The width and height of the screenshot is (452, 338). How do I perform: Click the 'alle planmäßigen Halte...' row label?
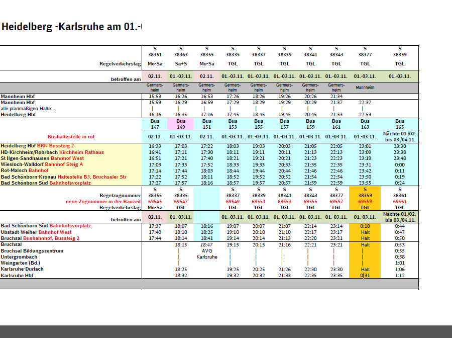point(28,109)
